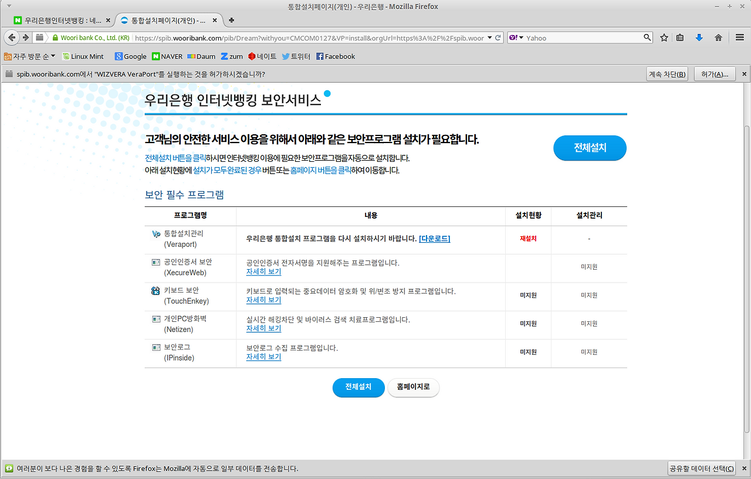Open 자세히 보기 for TouchEnkey
The height and width of the screenshot is (479, 751).
263,300
